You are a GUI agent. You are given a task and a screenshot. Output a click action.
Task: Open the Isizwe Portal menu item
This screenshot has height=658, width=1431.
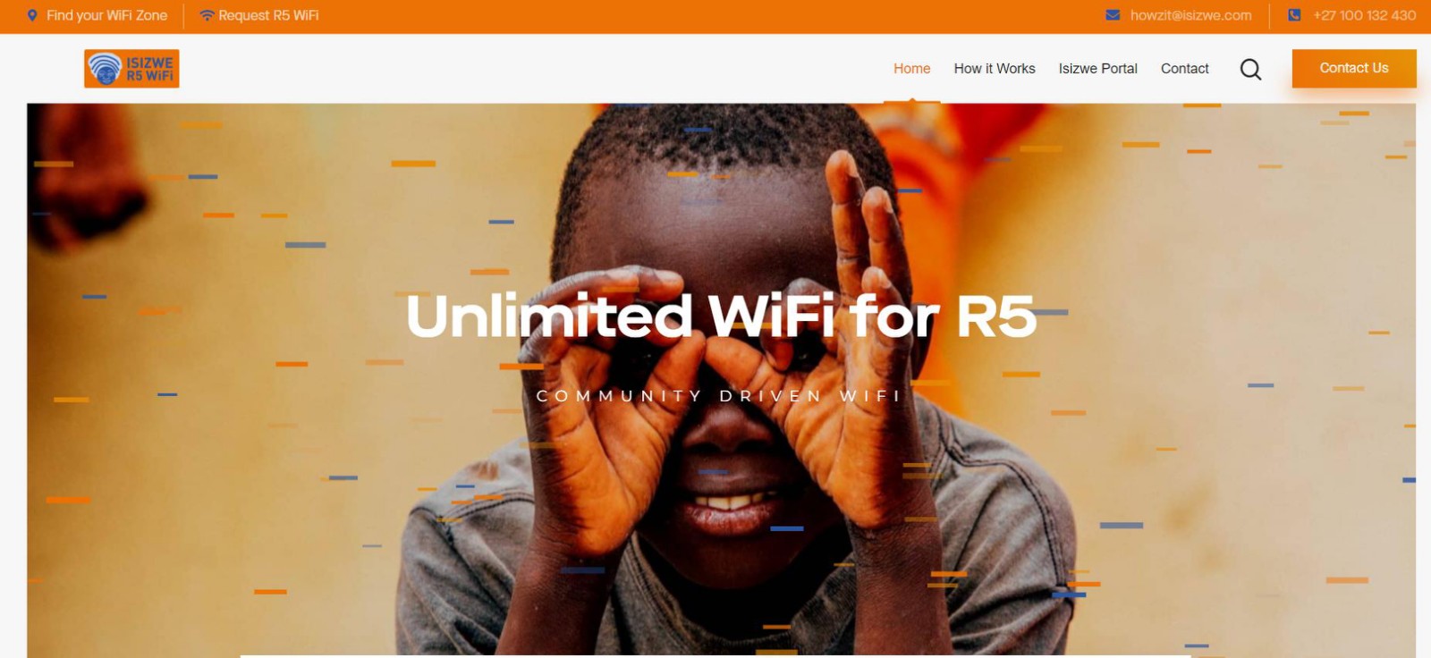pos(1097,69)
